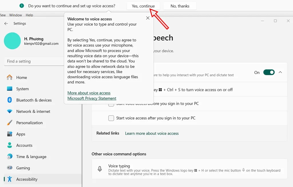Open the Microsoft Privacy Statement link

pyautogui.click(x=92, y=98)
